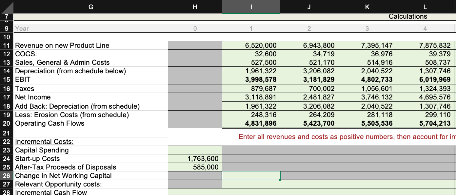The image size is (456, 195).
Task: Select column header J
Action: click(x=308, y=7)
